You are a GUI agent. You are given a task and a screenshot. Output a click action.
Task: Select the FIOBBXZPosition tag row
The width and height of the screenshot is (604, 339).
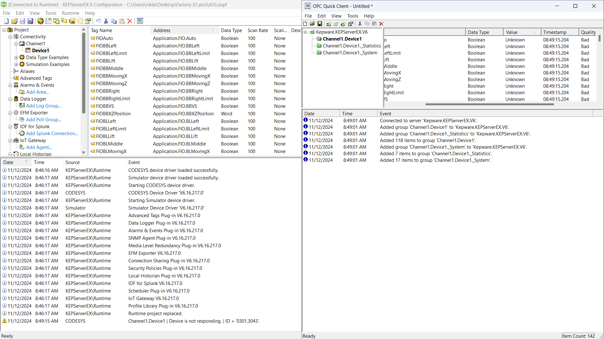[x=113, y=113]
